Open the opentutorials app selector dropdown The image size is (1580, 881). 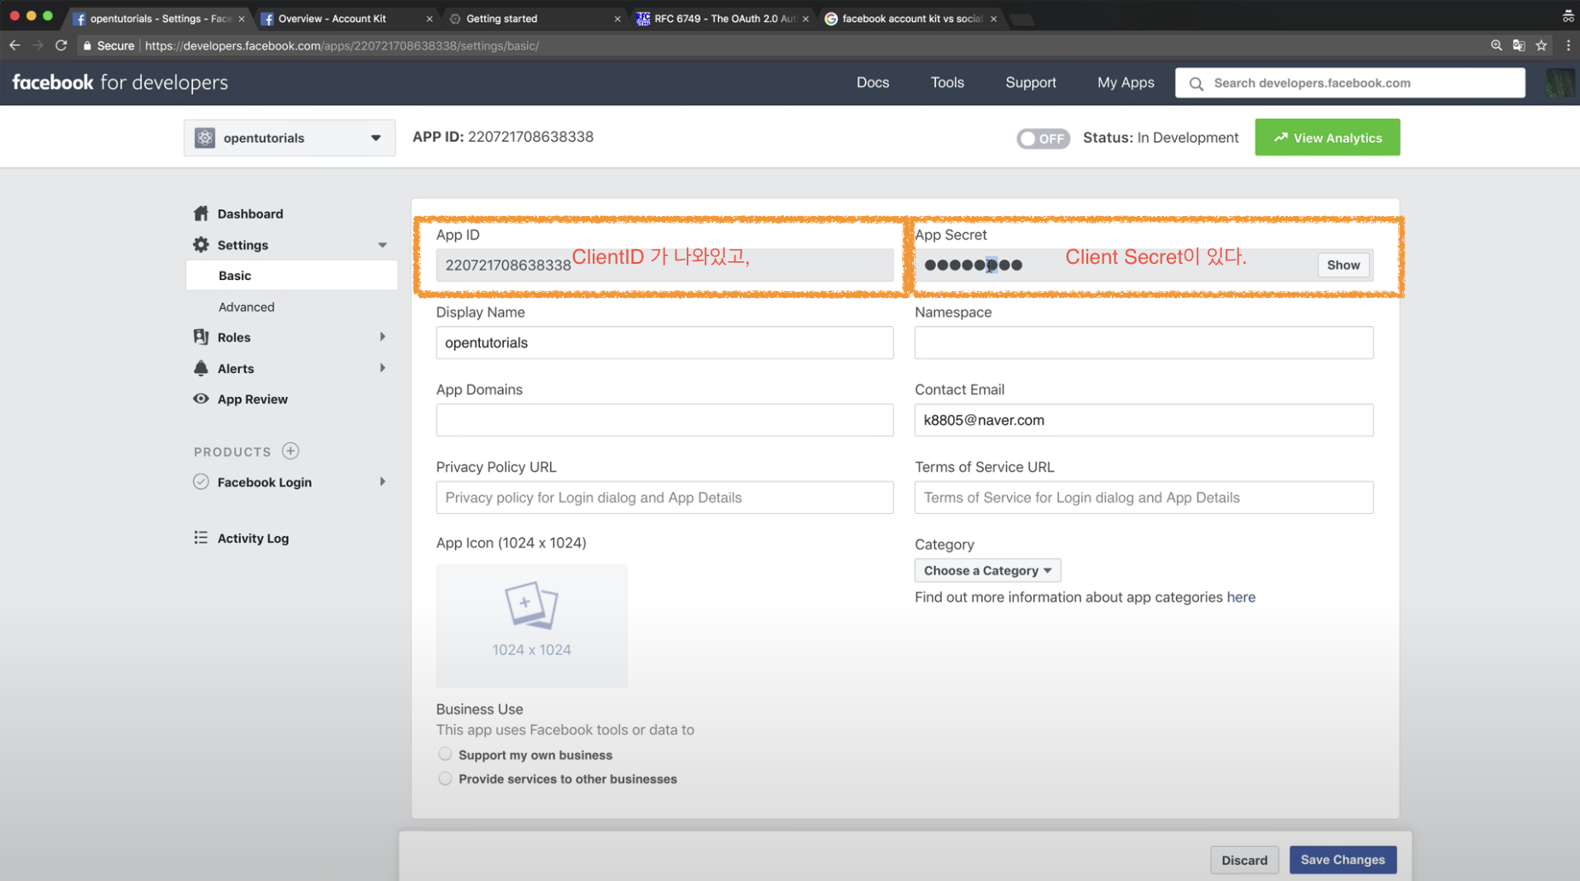[290, 137]
